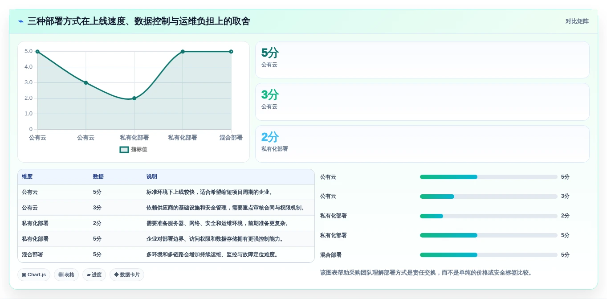Click the 混合部署 progress bar

coord(489,255)
